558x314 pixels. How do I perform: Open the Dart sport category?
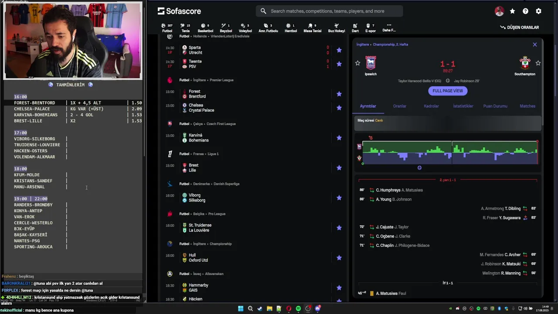pyautogui.click(x=355, y=28)
